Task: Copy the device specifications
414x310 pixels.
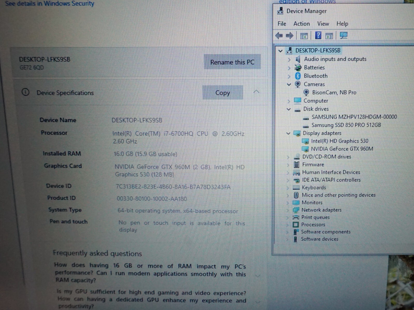Action: coord(223,93)
